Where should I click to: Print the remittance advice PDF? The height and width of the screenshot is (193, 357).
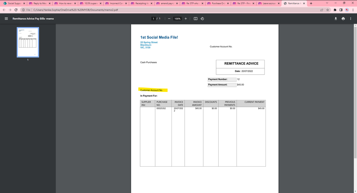[343, 19]
